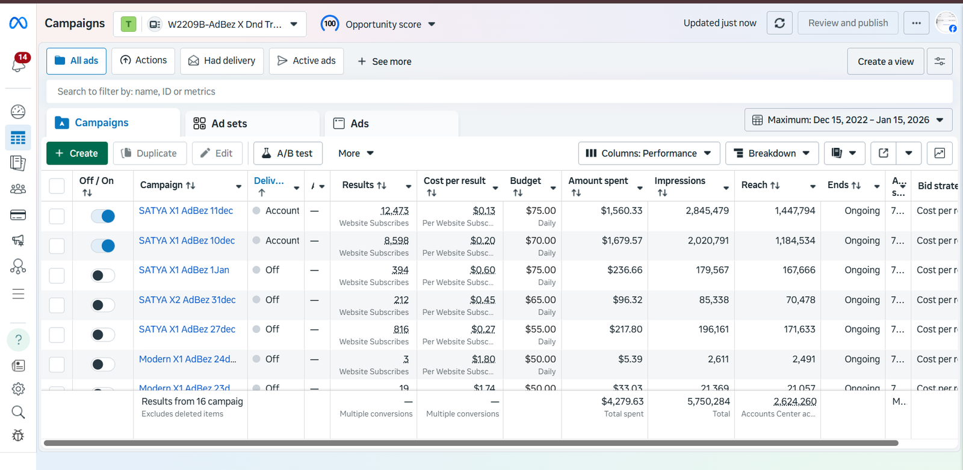Enable the SATYA X1 AdBez 1Jan campaign toggle
The image size is (963, 470).
(x=103, y=276)
